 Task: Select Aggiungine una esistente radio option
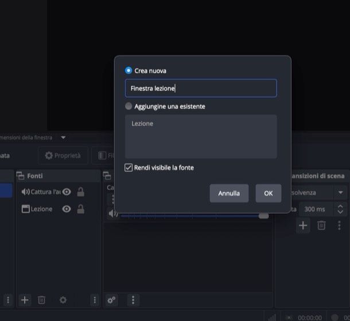tap(129, 106)
